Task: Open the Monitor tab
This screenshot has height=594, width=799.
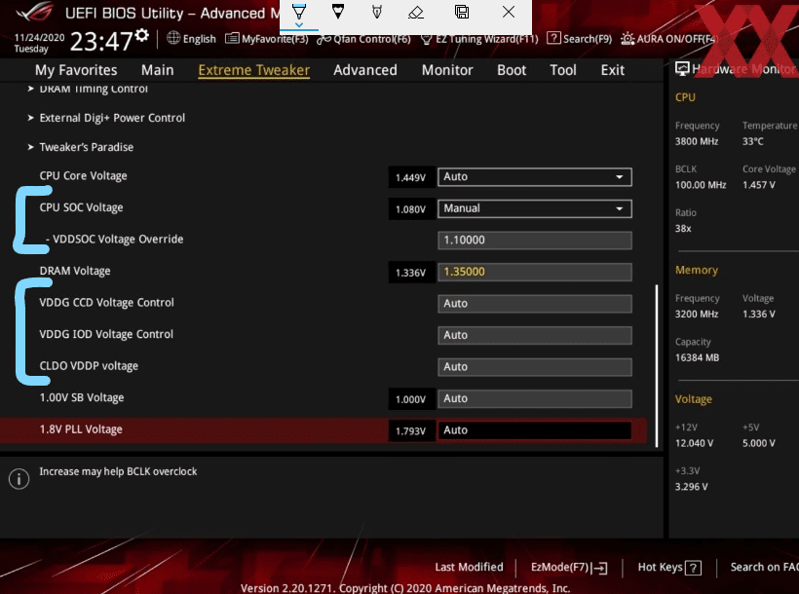Action: pyautogui.click(x=447, y=70)
